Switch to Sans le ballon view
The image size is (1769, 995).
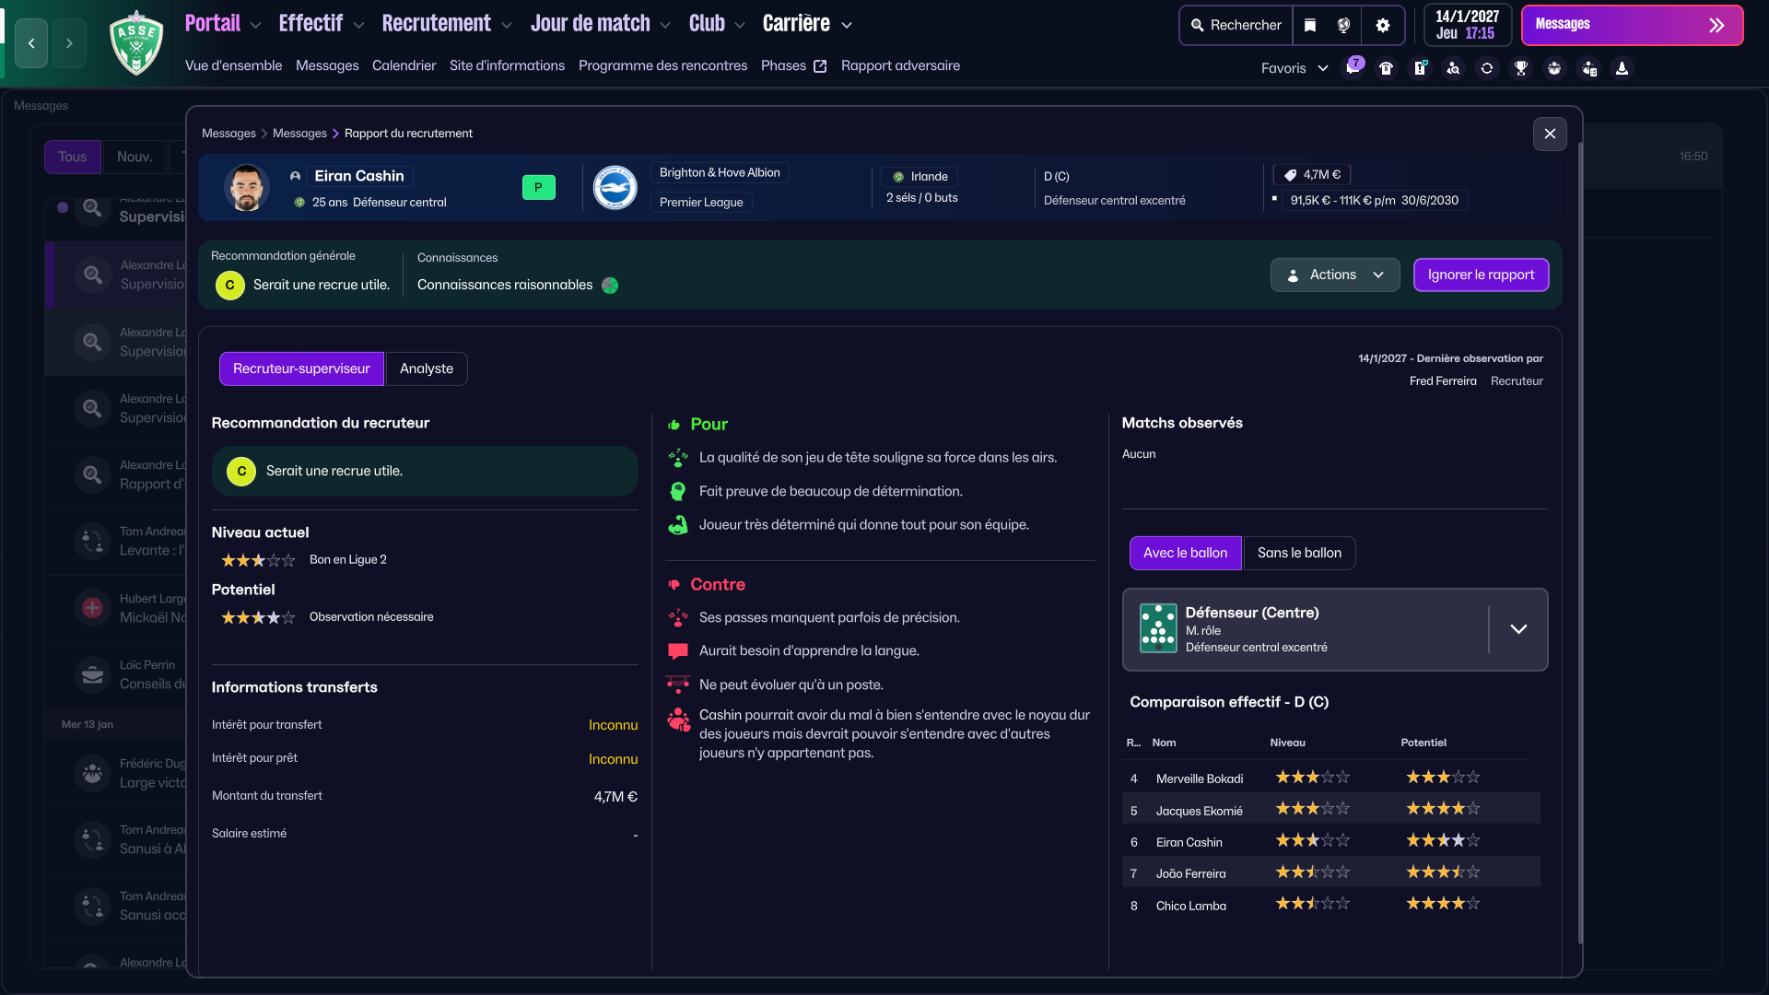1298,553
